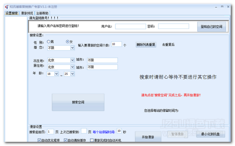Select the 男 gender radio button
Viewport: 235px width, 146px height.
pyautogui.click(x=49, y=41)
